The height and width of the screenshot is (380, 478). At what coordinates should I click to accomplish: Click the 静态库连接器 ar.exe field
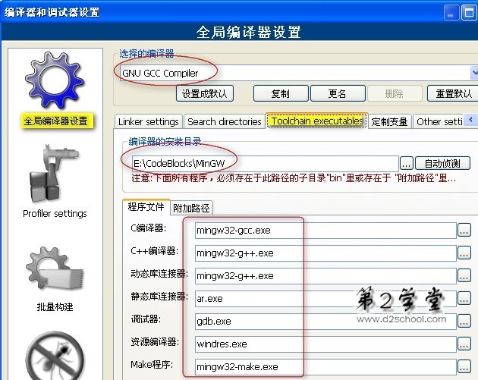click(325, 299)
